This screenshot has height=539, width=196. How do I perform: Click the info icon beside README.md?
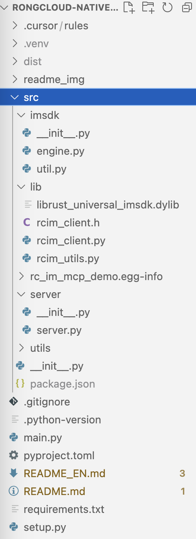pyautogui.click(x=14, y=491)
